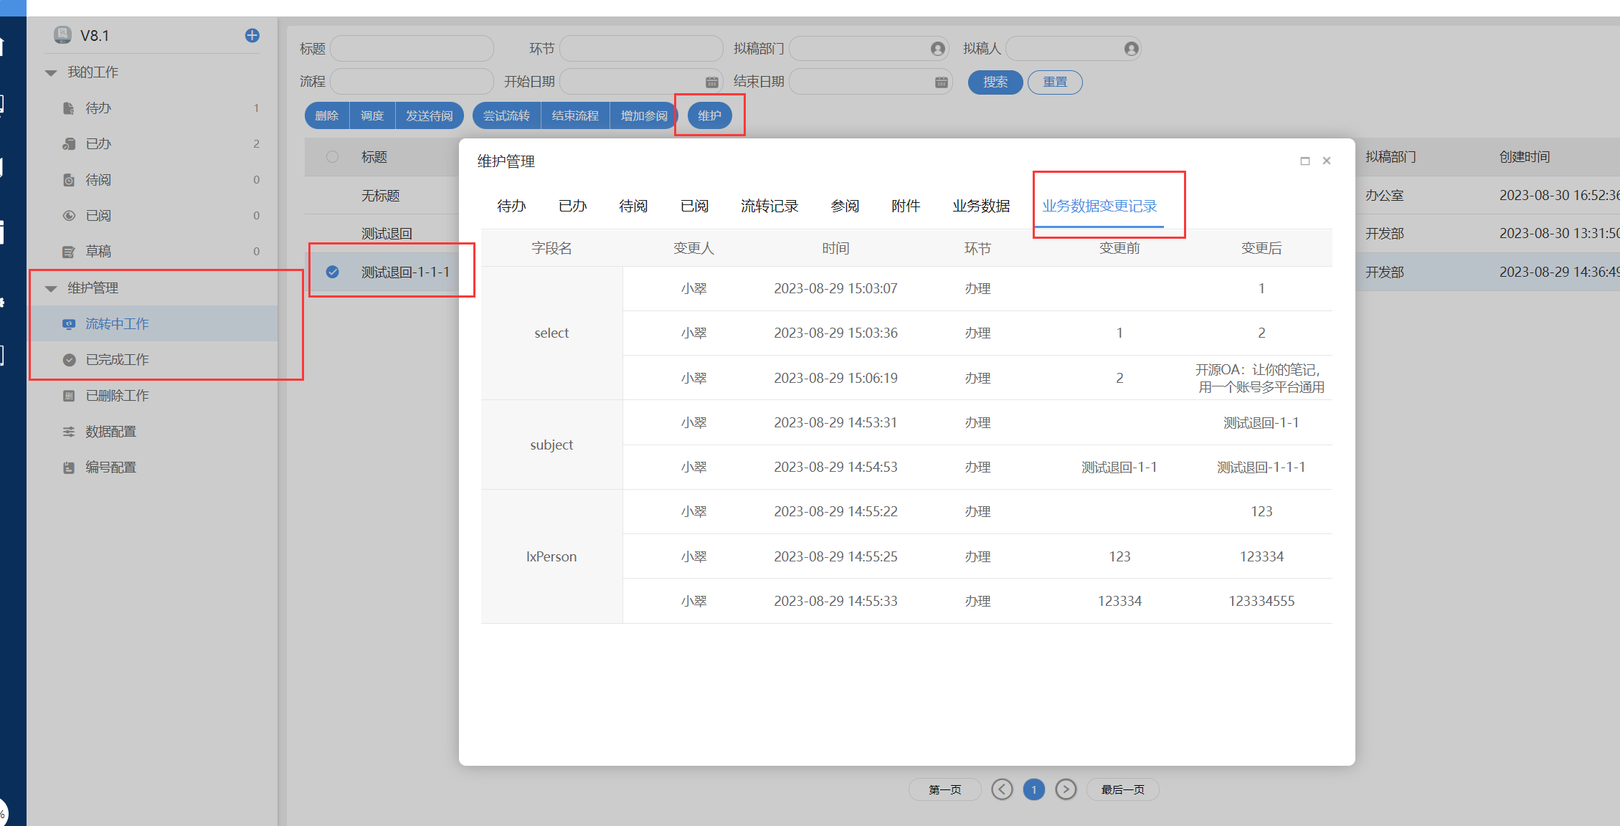Switch to the 流转记录 tab
This screenshot has height=826, width=1620.
point(769,206)
